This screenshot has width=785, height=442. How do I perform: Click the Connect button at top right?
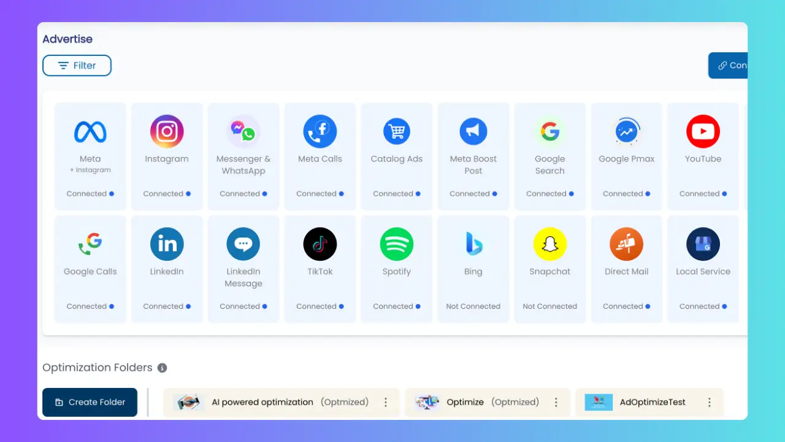(x=728, y=65)
